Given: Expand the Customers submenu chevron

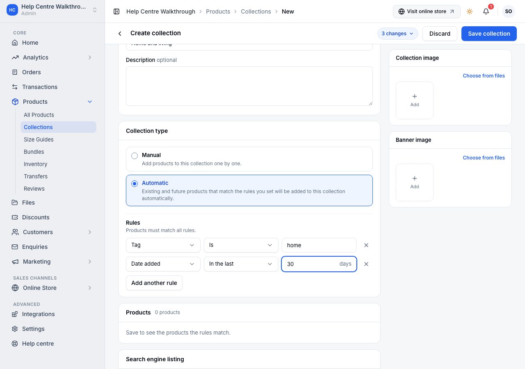Looking at the screenshot, I should point(90,232).
